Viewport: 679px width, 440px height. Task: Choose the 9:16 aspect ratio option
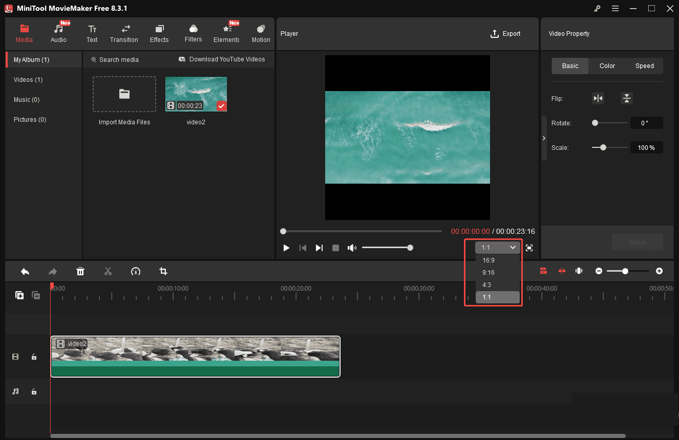point(488,272)
